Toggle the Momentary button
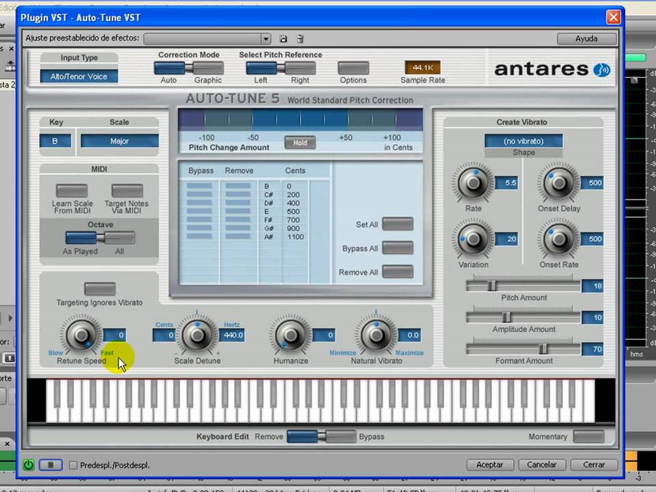Image resolution: width=656 pixels, height=492 pixels. click(588, 437)
